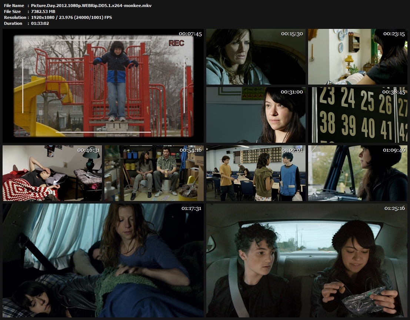The width and height of the screenshot is (410, 320).
Task: Select the 01:02:01 bingo hall thumbnail
Action: click(256, 173)
